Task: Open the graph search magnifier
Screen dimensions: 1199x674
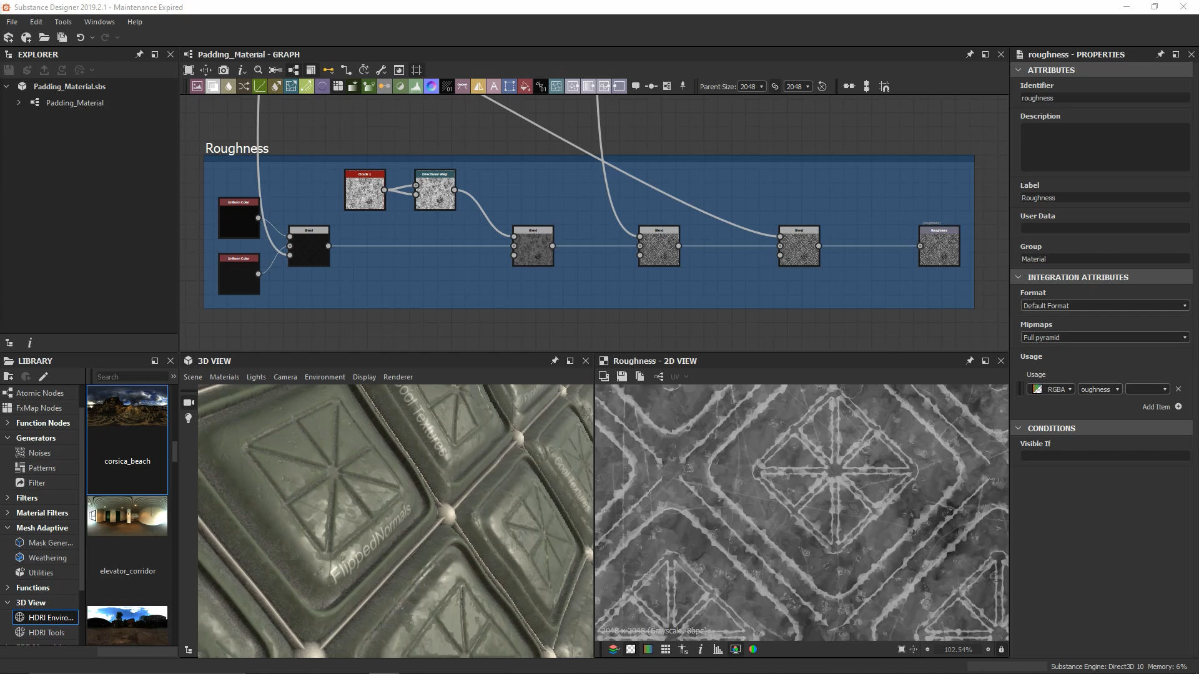Action: point(258,70)
